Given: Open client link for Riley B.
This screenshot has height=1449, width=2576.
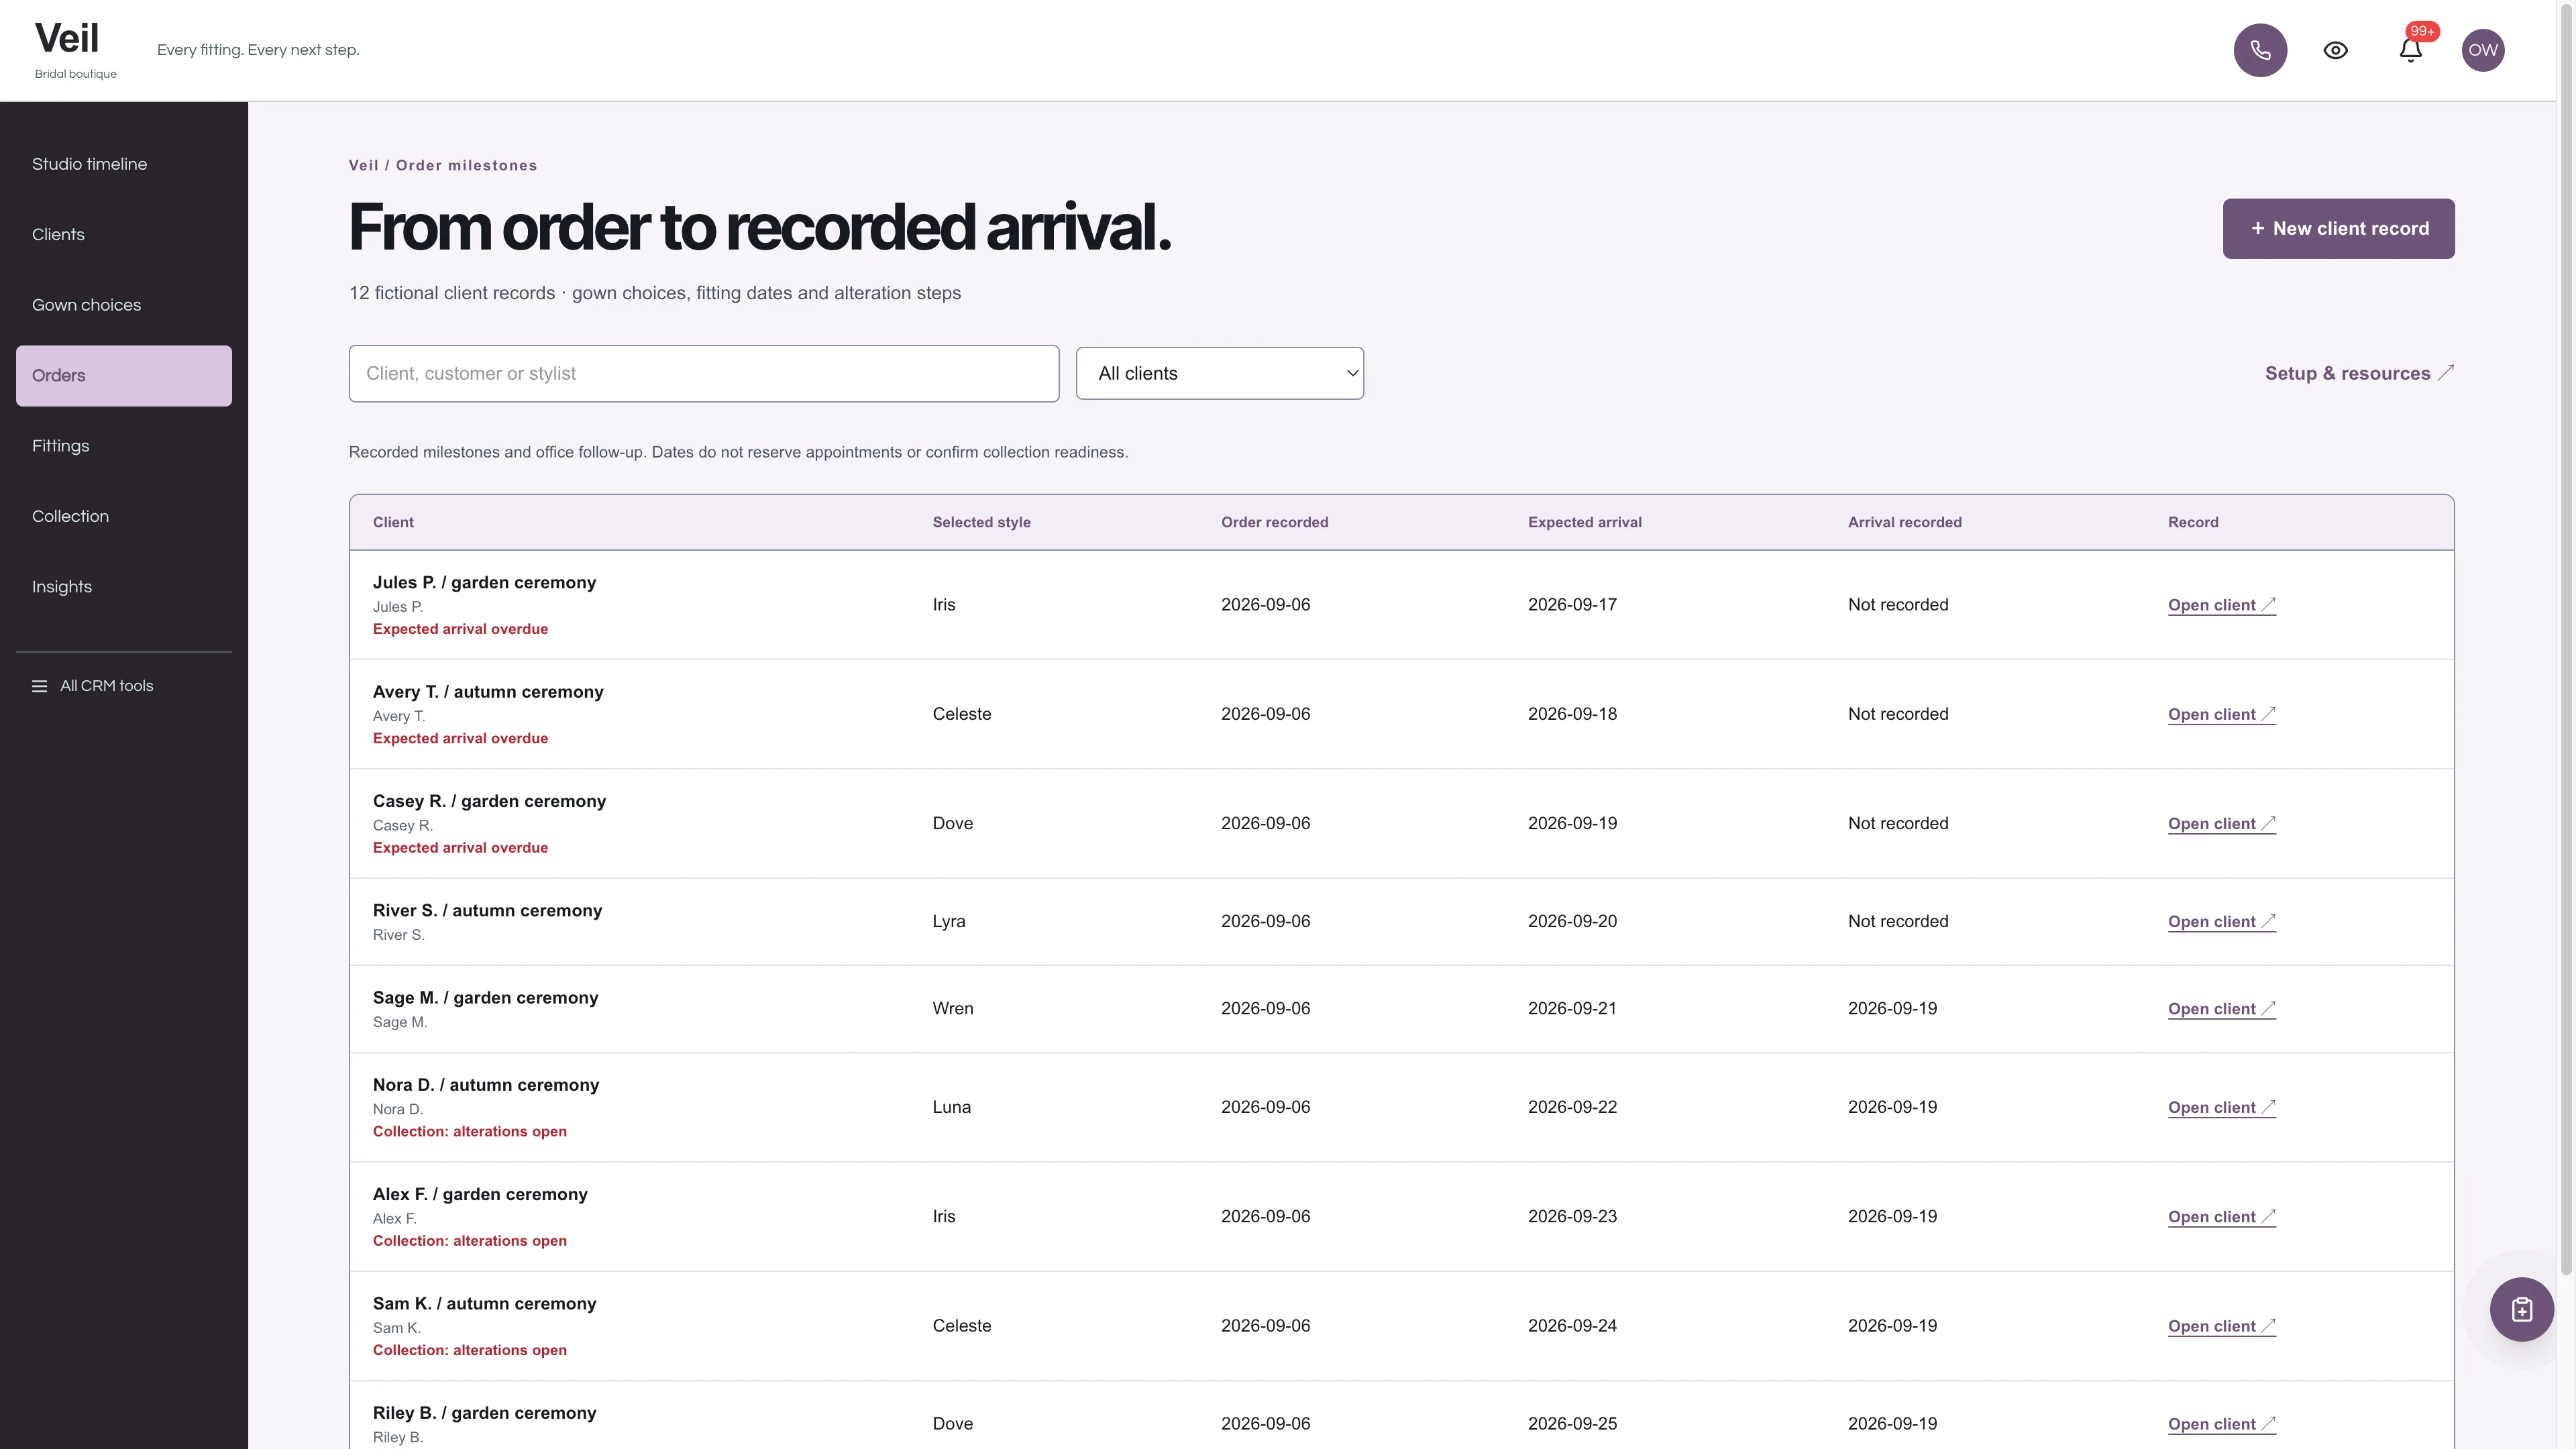Looking at the screenshot, I should 2221,1424.
